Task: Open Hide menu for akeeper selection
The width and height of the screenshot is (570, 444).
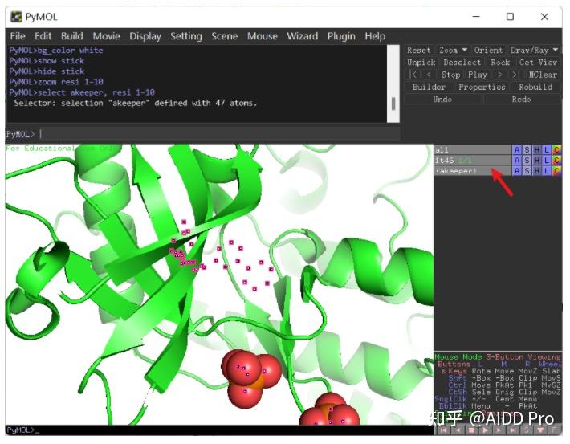Action: point(537,171)
